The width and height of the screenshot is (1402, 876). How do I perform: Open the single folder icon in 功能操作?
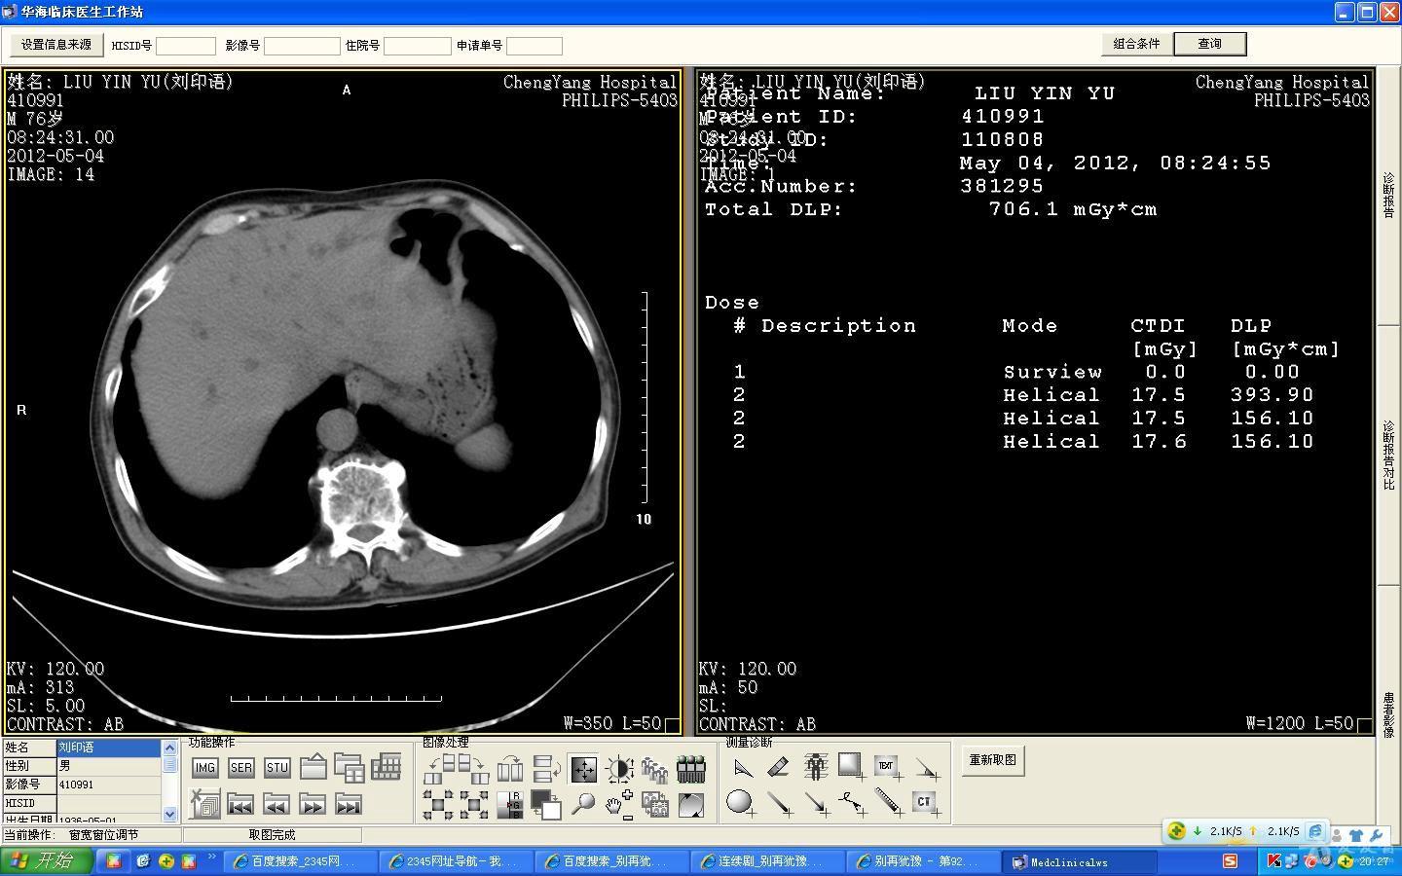tap(314, 768)
